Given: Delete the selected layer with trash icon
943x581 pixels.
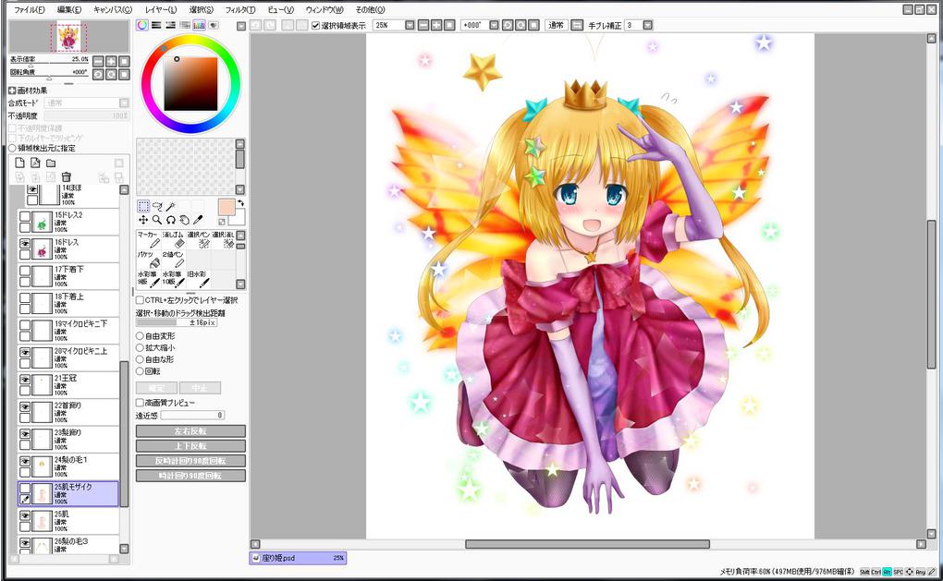Looking at the screenshot, I should pyautogui.click(x=67, y=176).
